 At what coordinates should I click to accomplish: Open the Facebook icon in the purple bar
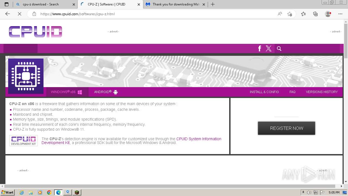(x=260, y=48)
